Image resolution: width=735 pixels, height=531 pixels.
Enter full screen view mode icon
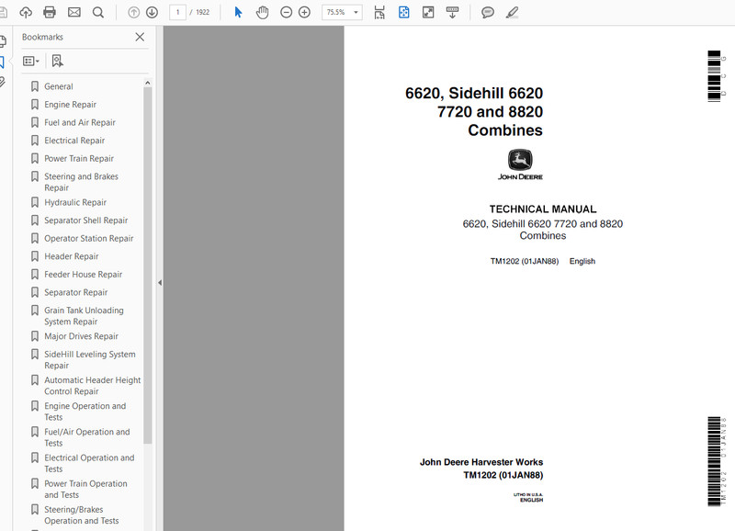click(x=428, y=12)
